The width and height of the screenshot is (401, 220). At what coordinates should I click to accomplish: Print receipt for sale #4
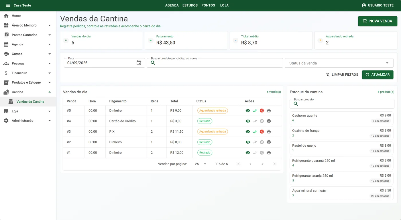[x=269, y=121]
